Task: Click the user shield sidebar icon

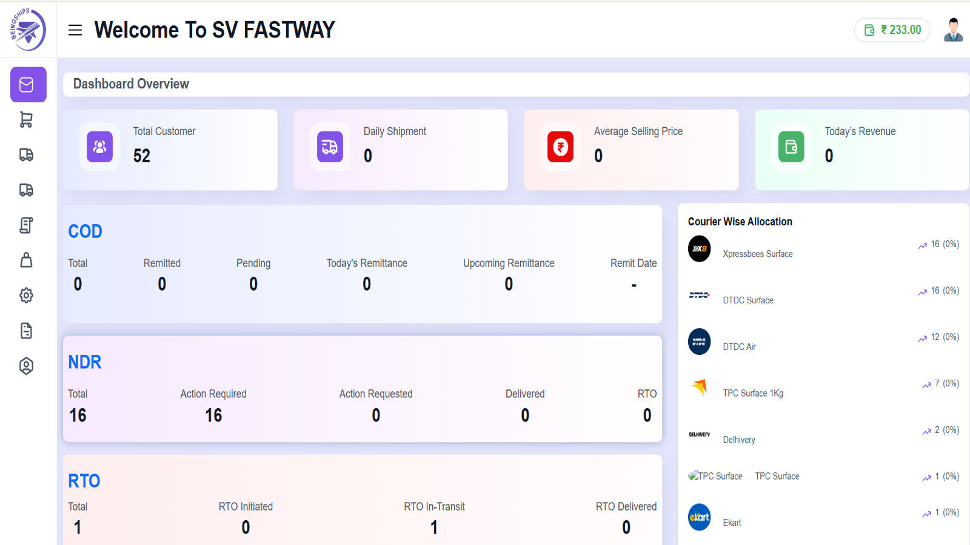Action: pos(26,366)
